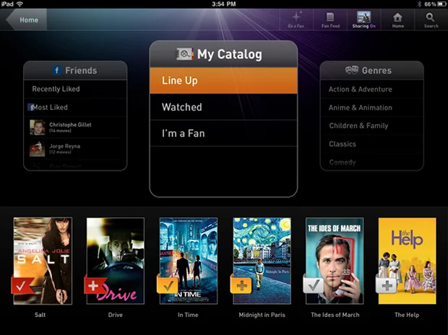Open the In Time movie poster

[x=189, y=261]
